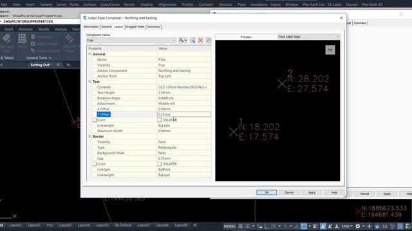Screen dimensions: 412x231
Task: Click the Y Offset value field
Action: tap(184, 114)
